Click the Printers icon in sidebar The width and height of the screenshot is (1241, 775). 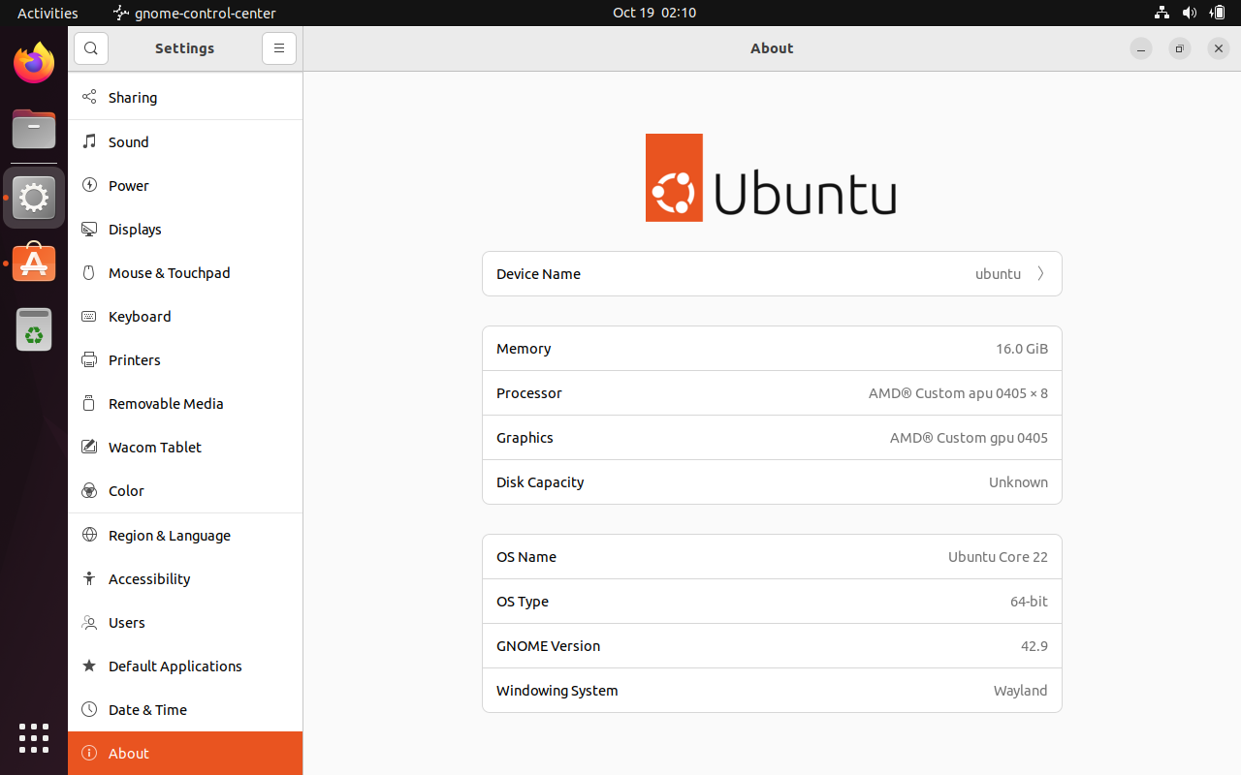tap(89, 359)
